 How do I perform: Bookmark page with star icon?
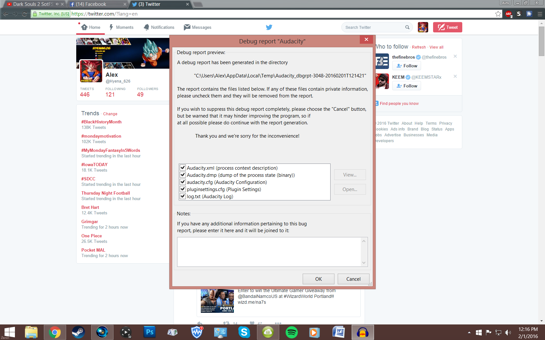[498, 14]
